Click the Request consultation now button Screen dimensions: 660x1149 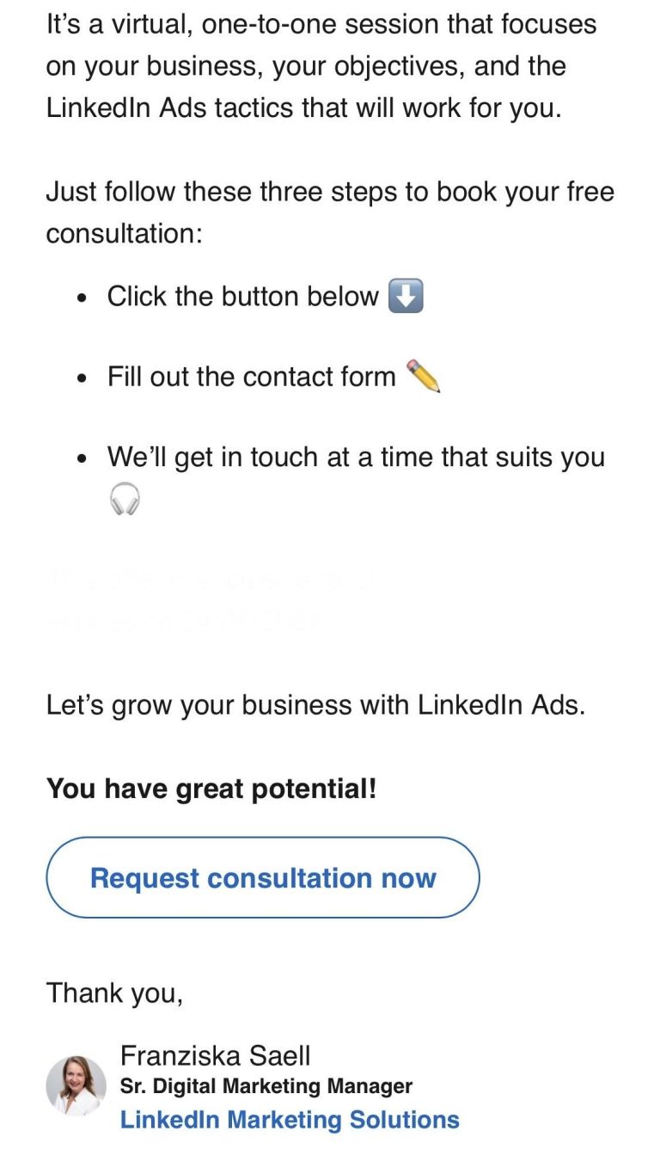(x=262, y=877)
